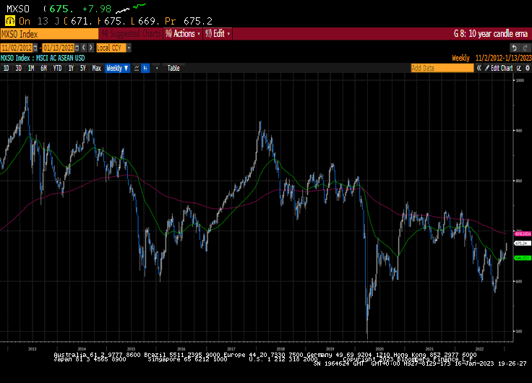The height and width of the screenshot is (383, 532).
Task: Click the 1000 y-axis label
Action: coord(520,80)
